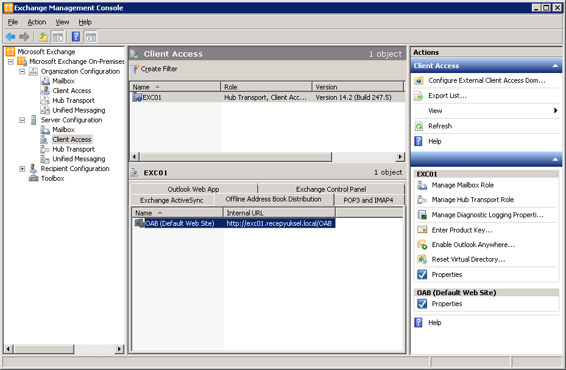Select Unified Messaging under Organization Configuration
The height and width of the screenshot is (370, 566).
[79, 110]
